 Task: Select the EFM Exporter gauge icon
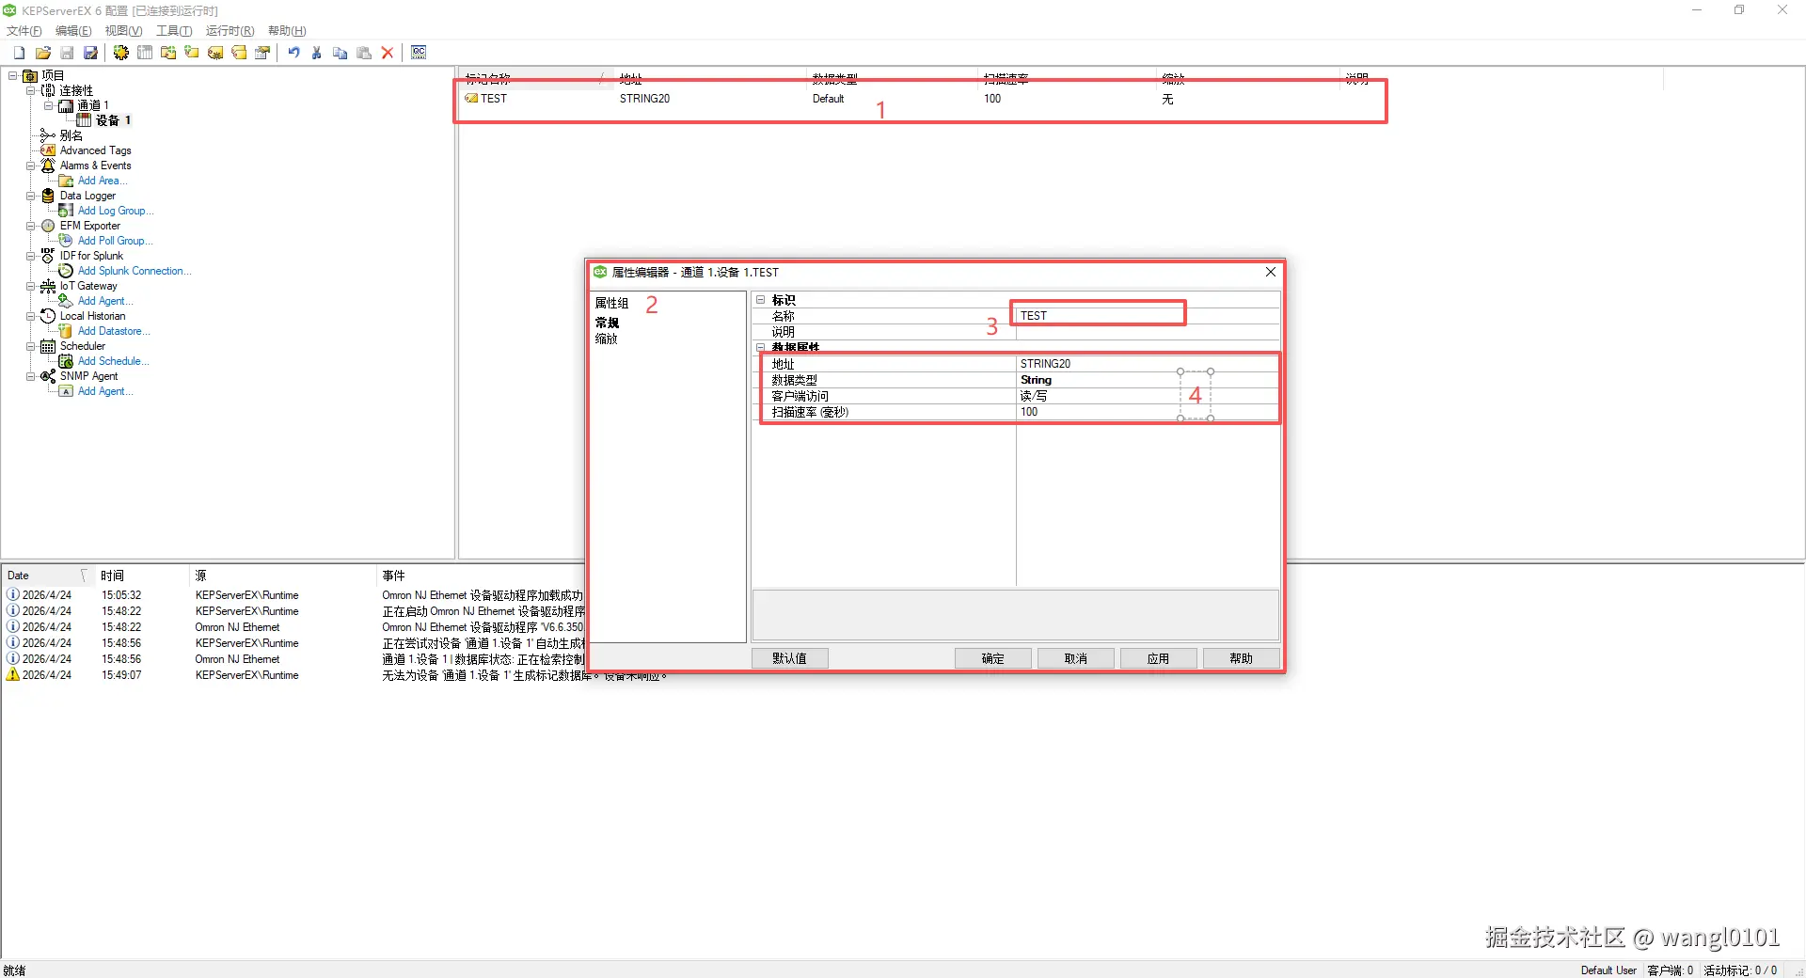[x=48, y=226]
